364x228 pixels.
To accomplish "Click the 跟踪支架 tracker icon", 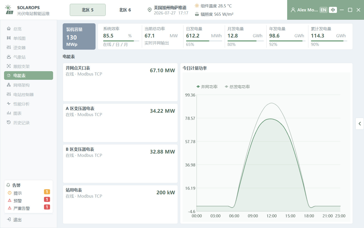I will [x=9, y=66].
